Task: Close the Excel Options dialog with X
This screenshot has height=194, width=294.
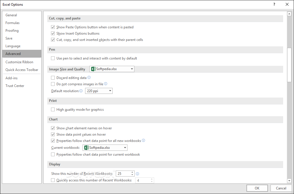Action: pos(287,4)
